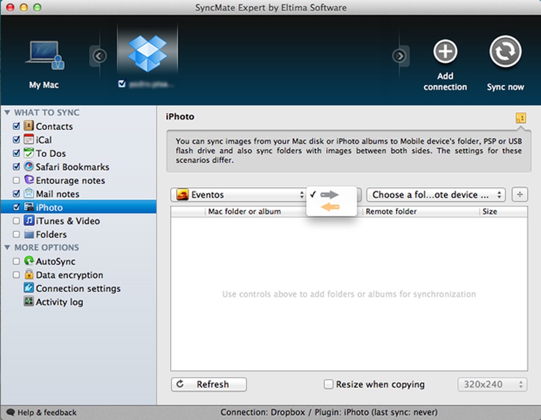Viewport: 541px width, 420px height.
Task: Click the AutoSync green icon
Action: [x=29, y=261]
